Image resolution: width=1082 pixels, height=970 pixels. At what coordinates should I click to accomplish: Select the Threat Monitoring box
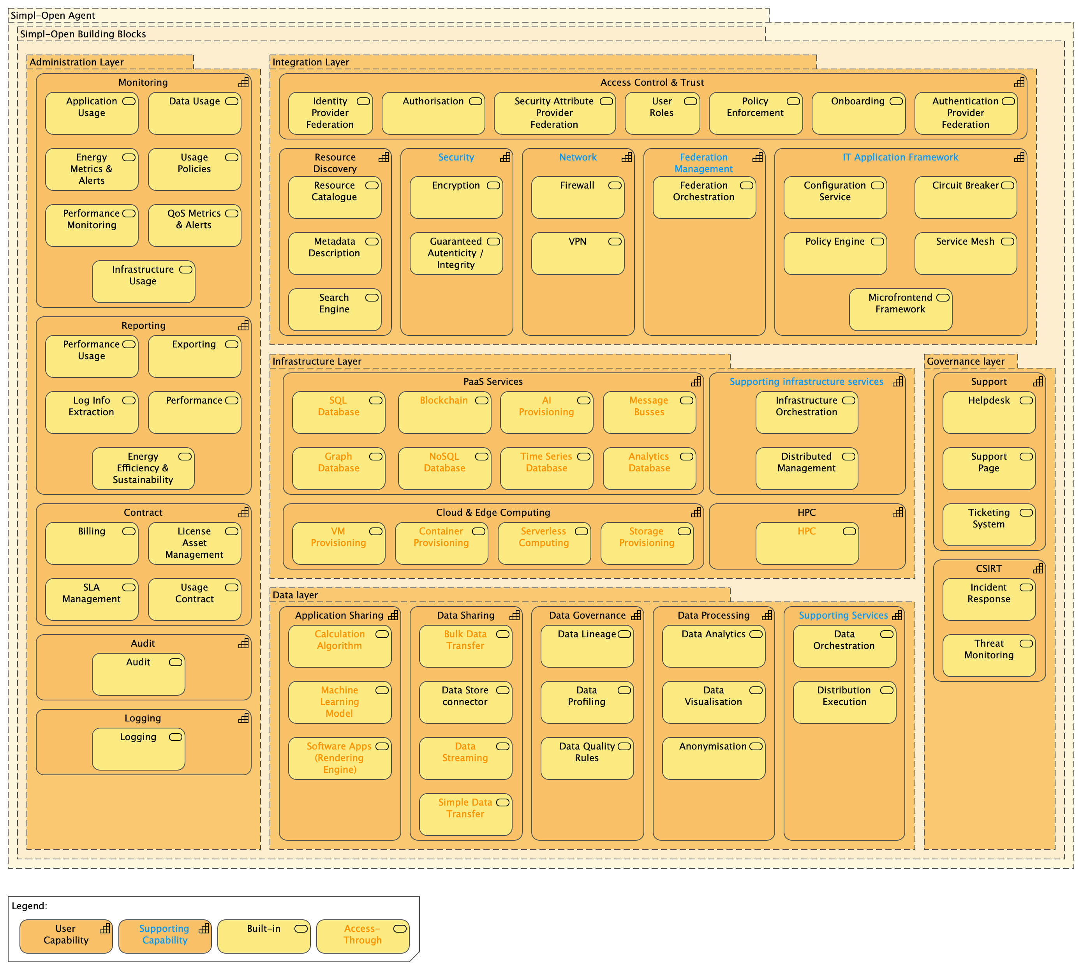pos(989,656)
